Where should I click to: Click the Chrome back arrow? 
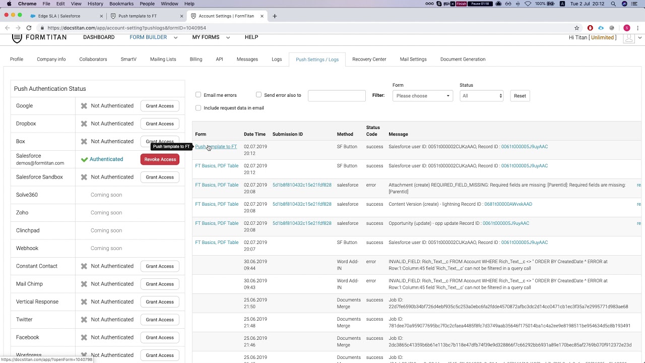7,28
